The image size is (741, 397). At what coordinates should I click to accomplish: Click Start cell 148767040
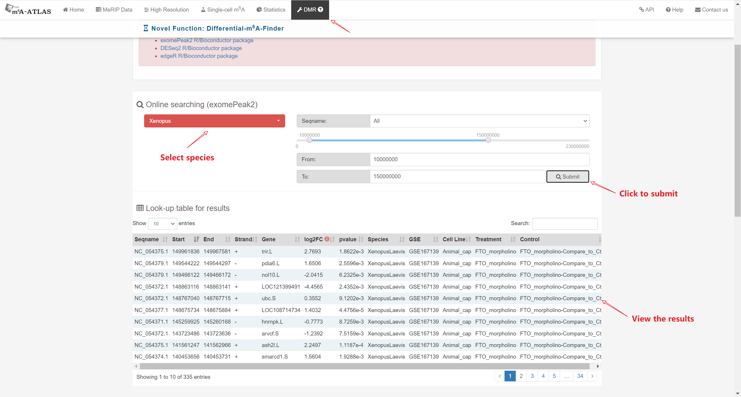186,298
